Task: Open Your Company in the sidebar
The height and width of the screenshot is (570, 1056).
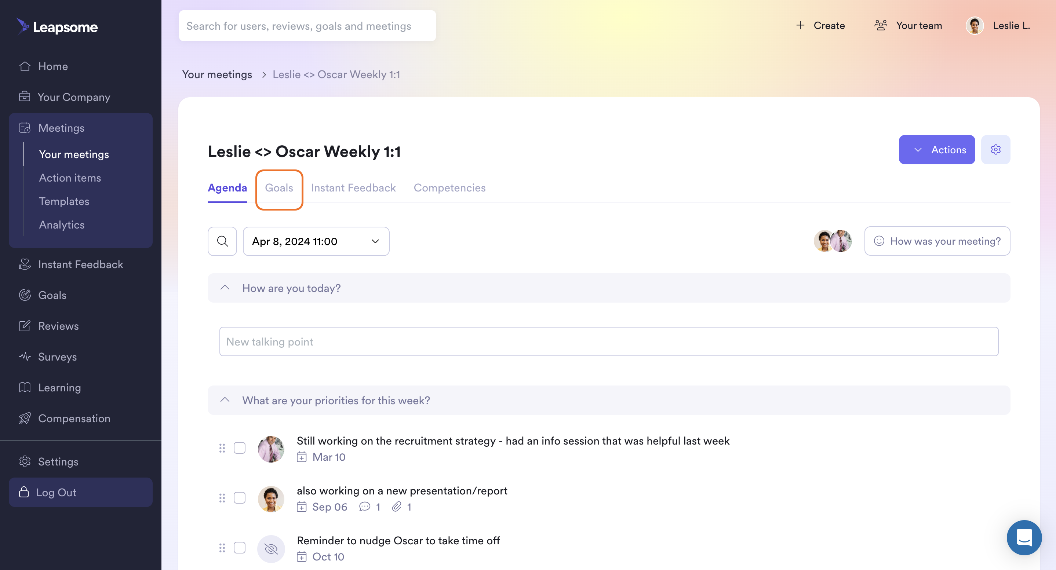Action: point(64,97)
